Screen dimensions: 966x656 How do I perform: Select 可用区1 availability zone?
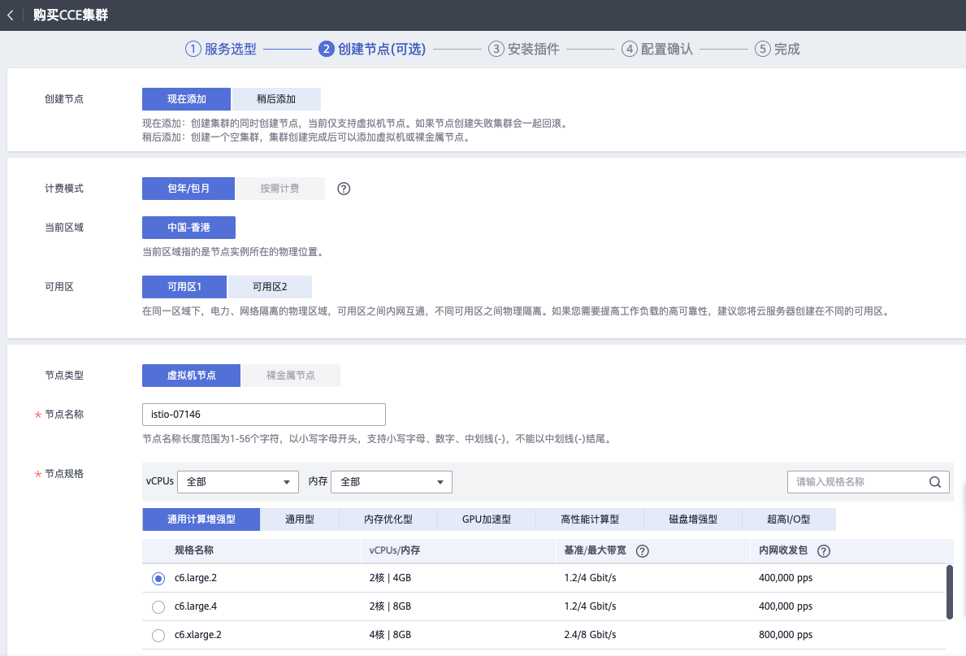click(x=184, y=287)
